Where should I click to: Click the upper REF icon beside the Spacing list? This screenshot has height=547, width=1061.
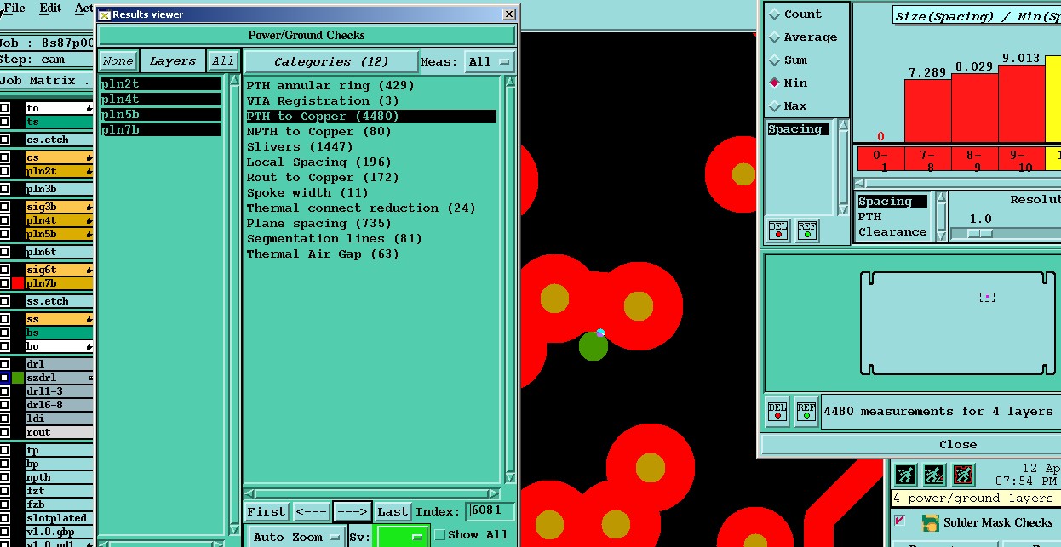(806, 230)
